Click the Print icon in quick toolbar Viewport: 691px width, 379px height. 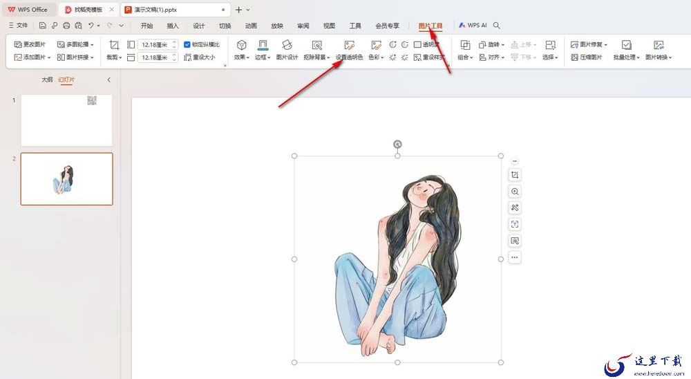coord(66,26)
